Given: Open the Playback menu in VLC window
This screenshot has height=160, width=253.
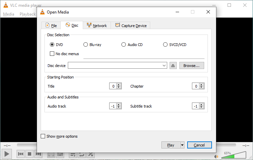Looking at the screenshot, I should click(27, 14).
